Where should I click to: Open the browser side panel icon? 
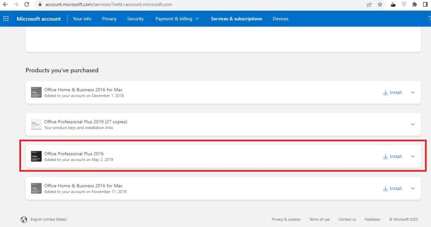tap(425, 5)
